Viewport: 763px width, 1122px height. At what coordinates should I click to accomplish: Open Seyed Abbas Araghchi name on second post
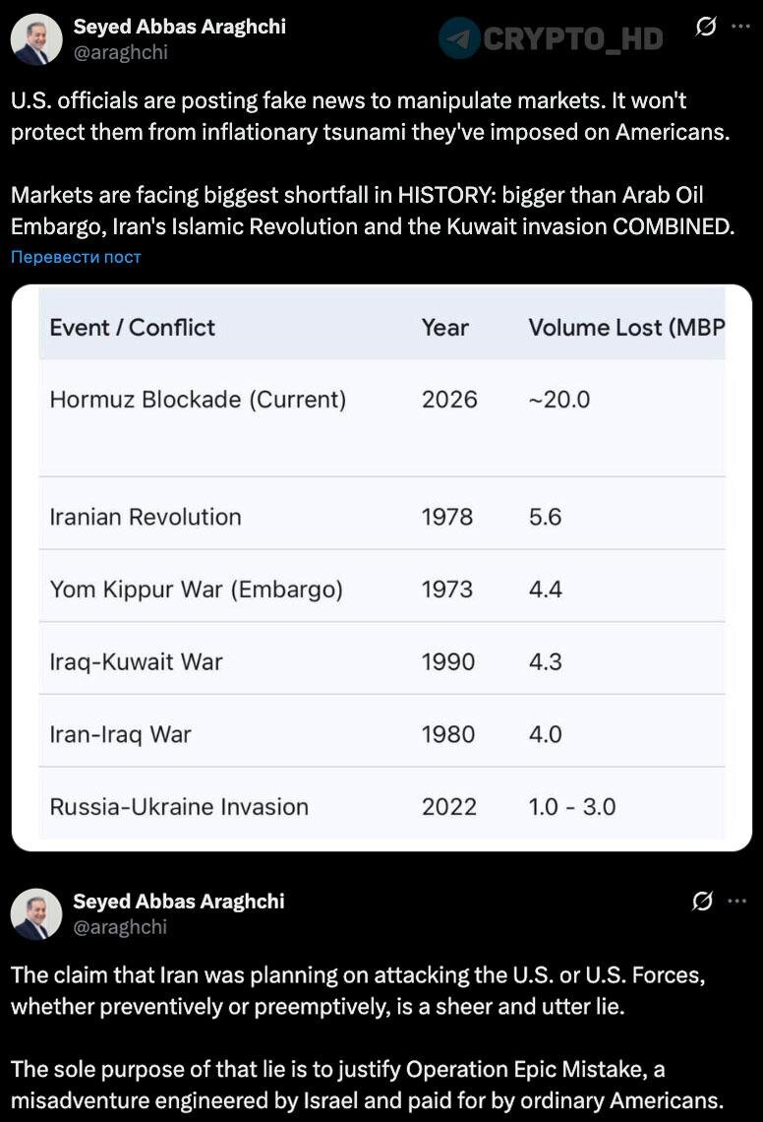(x=179, y=901)
